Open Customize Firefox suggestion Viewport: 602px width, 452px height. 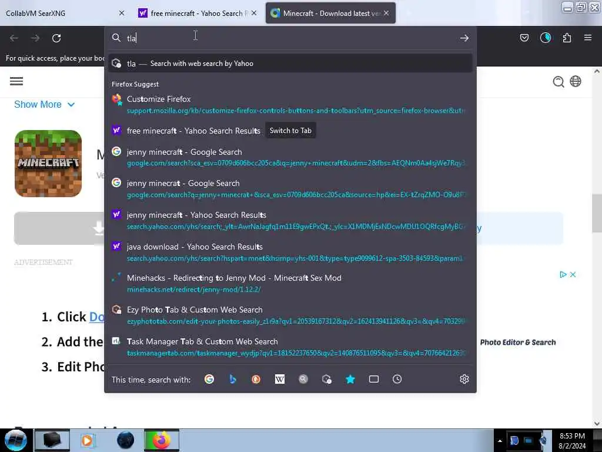[290, 105]
